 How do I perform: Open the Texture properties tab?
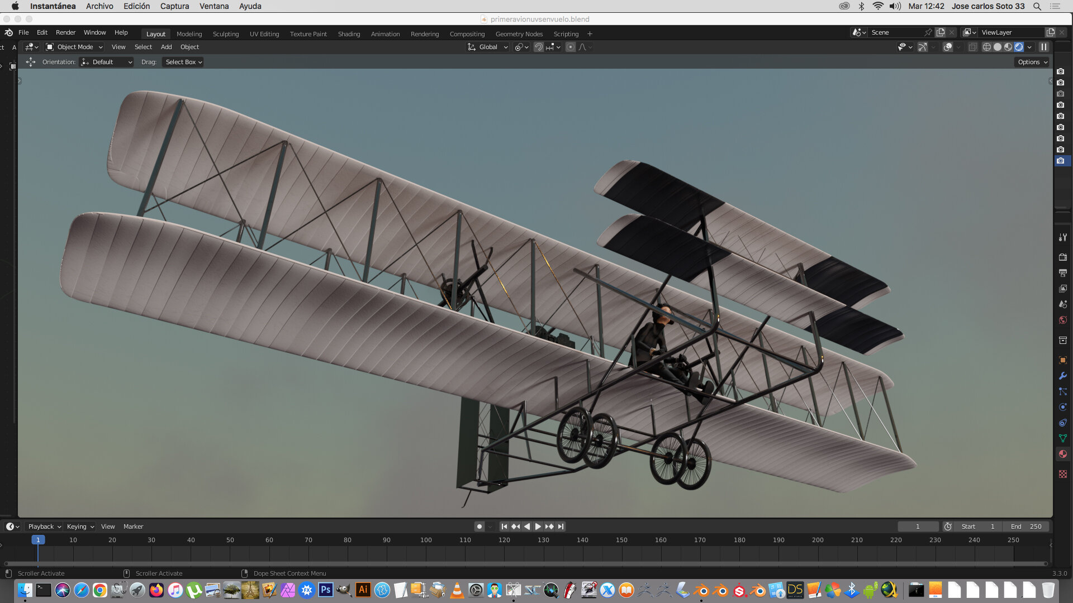[x=1062, y=474]
